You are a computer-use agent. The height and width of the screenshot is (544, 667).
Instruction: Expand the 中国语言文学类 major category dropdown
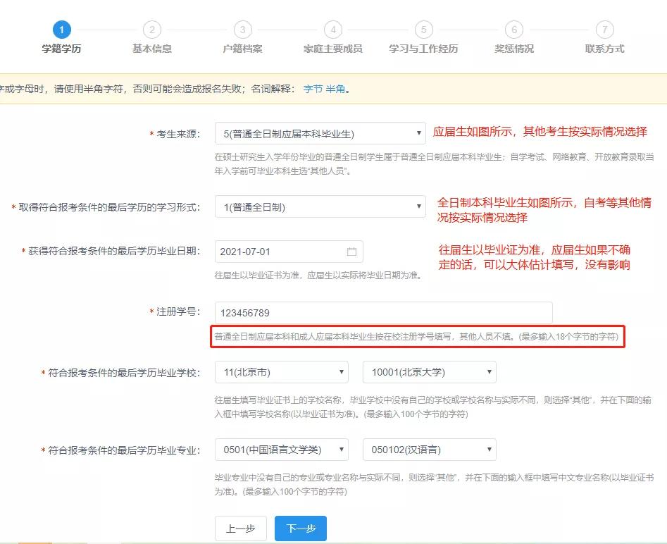pyautogui.click(x=341, y=449)
